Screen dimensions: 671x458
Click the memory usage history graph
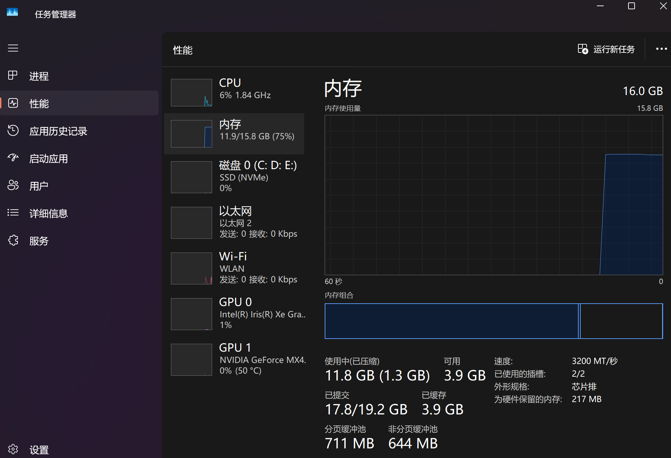493,195
